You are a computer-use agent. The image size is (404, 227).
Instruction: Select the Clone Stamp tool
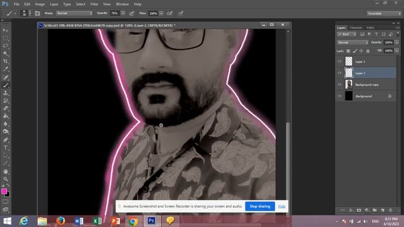tap(6, 93)
